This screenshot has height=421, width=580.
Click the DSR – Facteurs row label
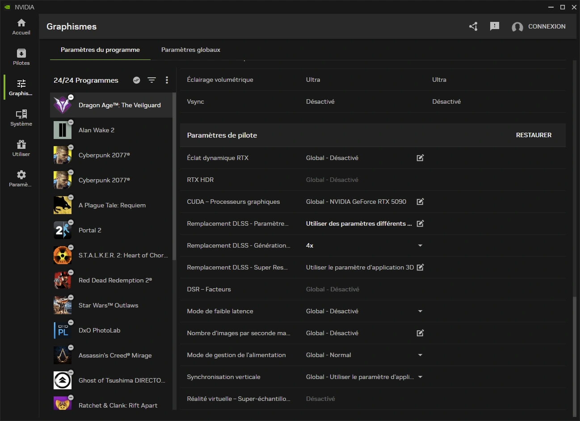coord(209,289)
